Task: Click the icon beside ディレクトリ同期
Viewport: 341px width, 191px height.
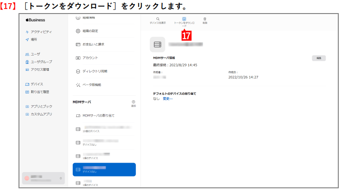Action: [78, 71]
